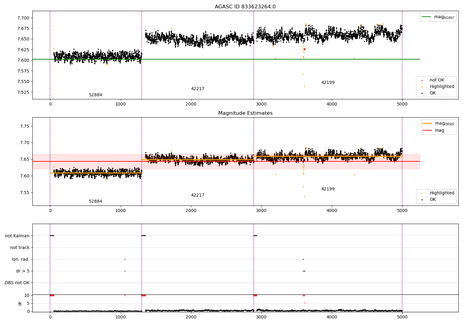
Task: Click the 7.625 y-axis tick label
Action: 23,50
